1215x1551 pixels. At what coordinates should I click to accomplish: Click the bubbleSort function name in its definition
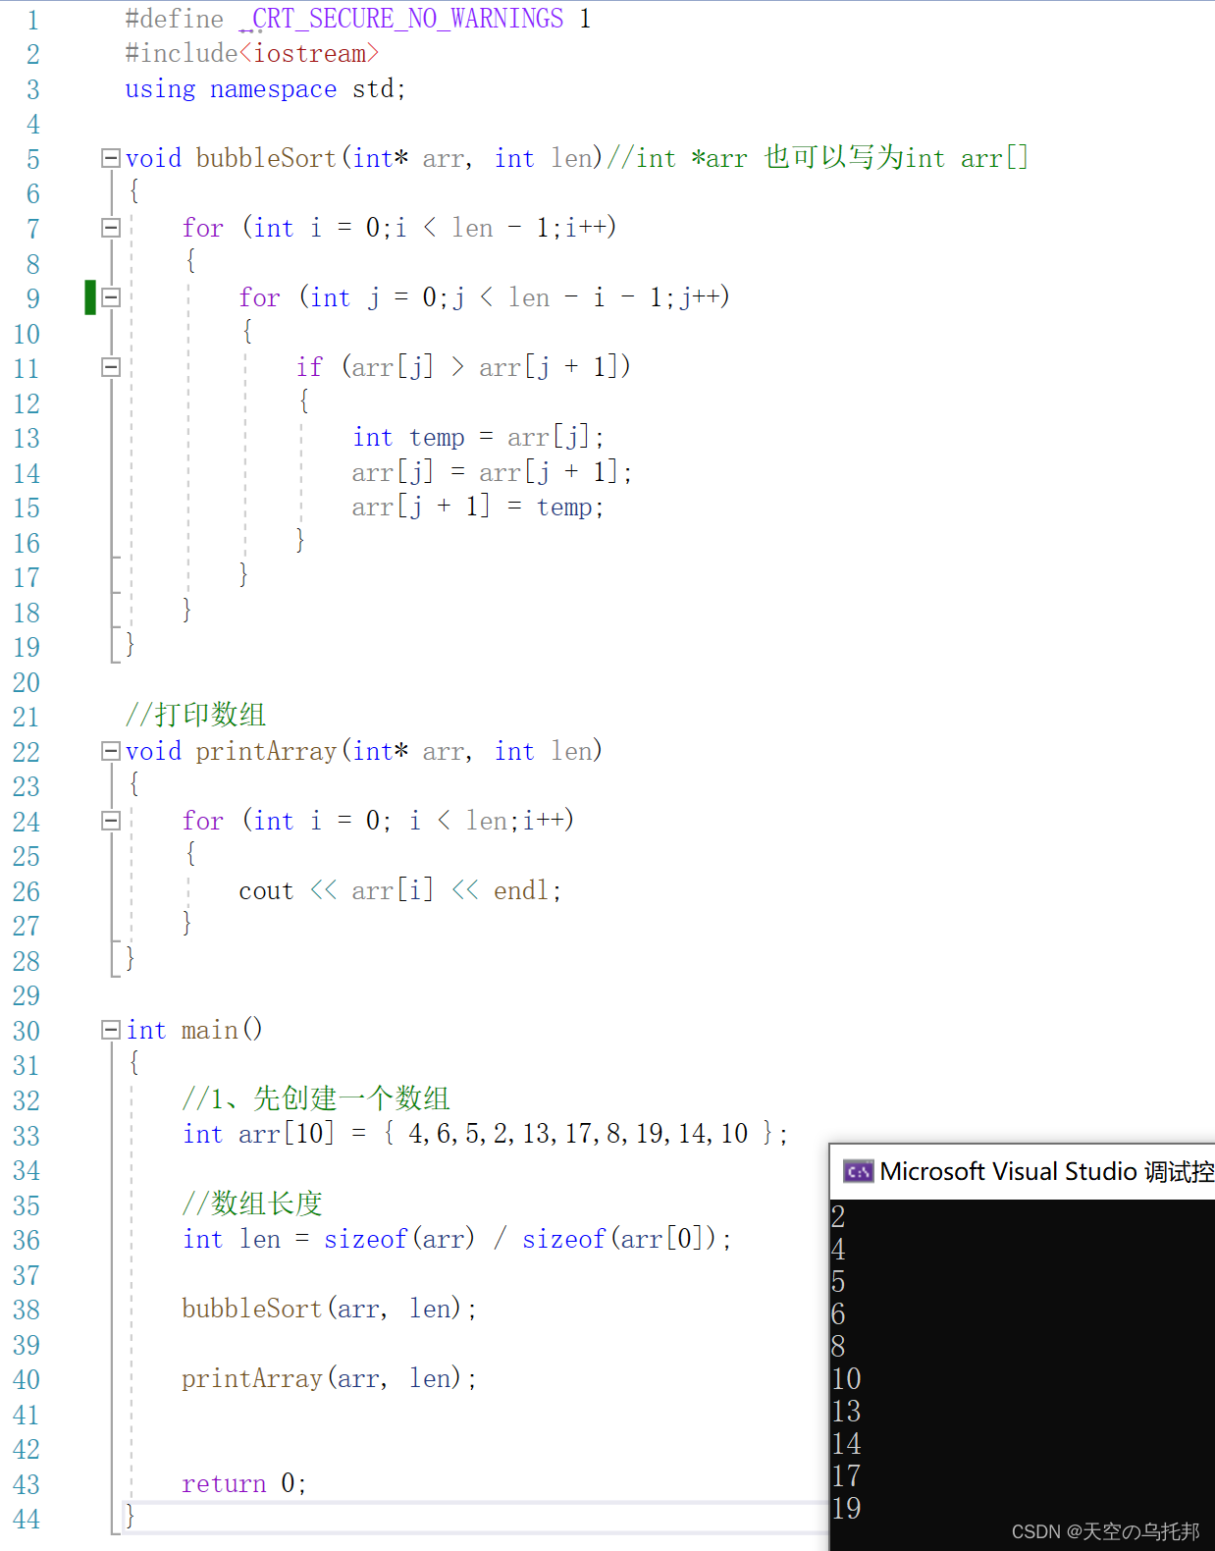coord(266,158)
